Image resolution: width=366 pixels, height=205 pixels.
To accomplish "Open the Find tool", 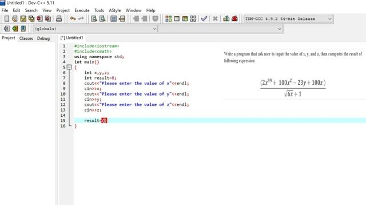I will click(x=94, y=19).
